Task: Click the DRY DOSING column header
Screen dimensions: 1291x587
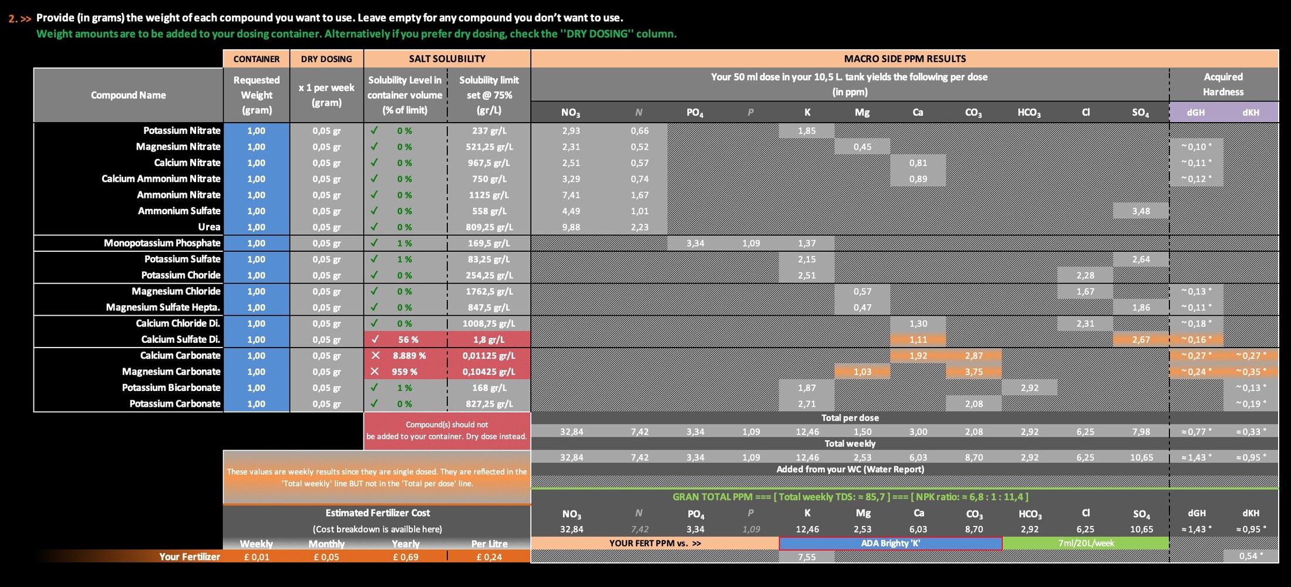Action: (x=326, y=59)
